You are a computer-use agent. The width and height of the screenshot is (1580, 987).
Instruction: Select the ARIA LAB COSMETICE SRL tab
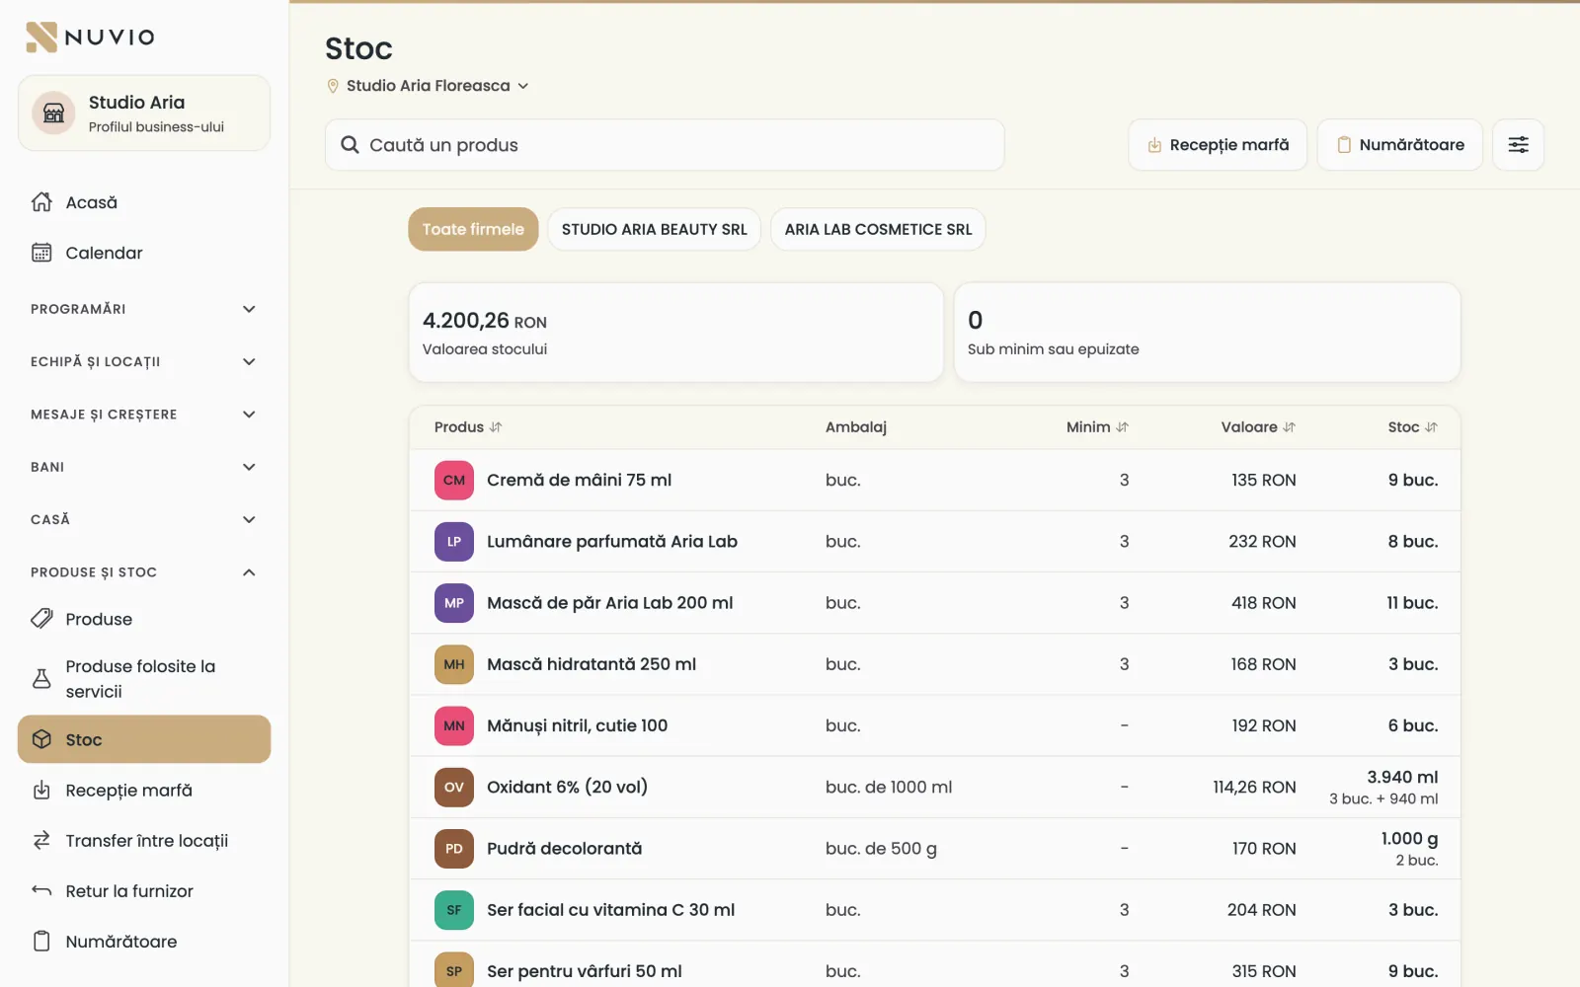878,229
